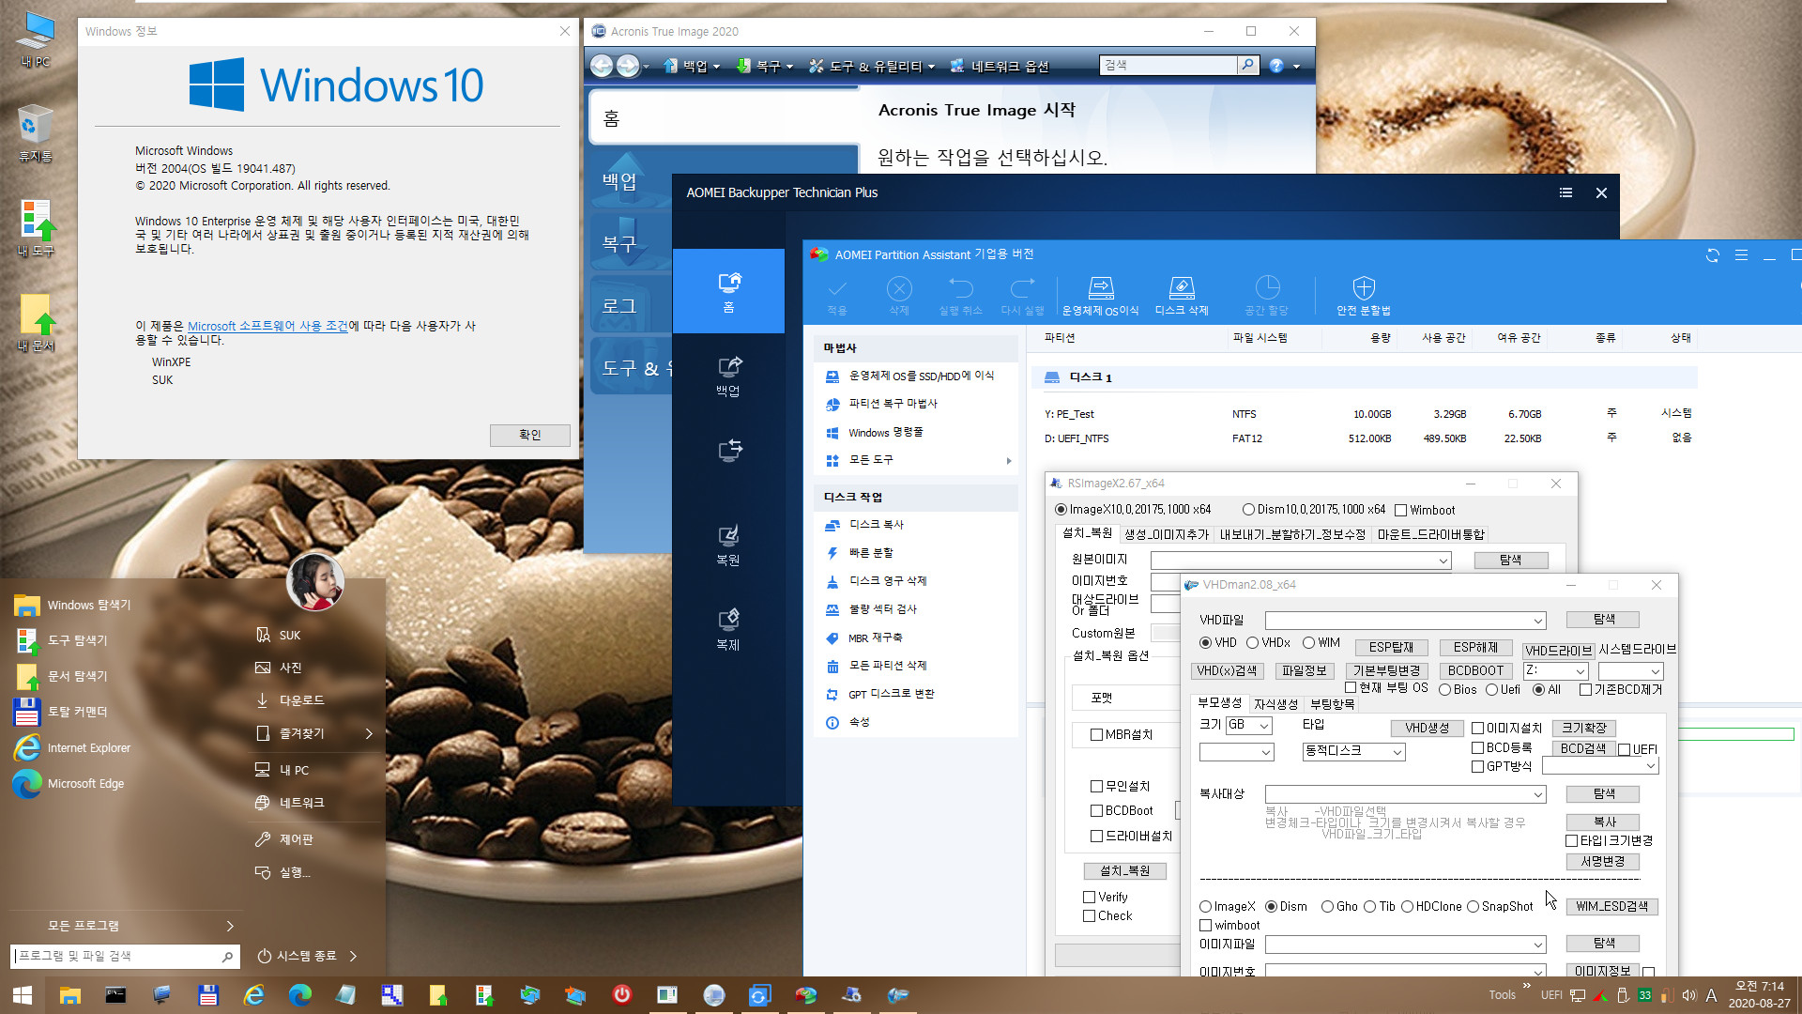Open 내 도구 desktop icon
This screenshot has width=1802, height=1014.
pyautogui.click(x=36, y=228)
